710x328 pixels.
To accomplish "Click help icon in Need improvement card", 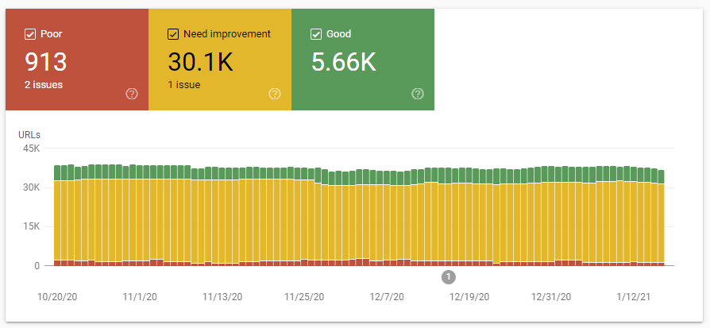I will [275, 94].
